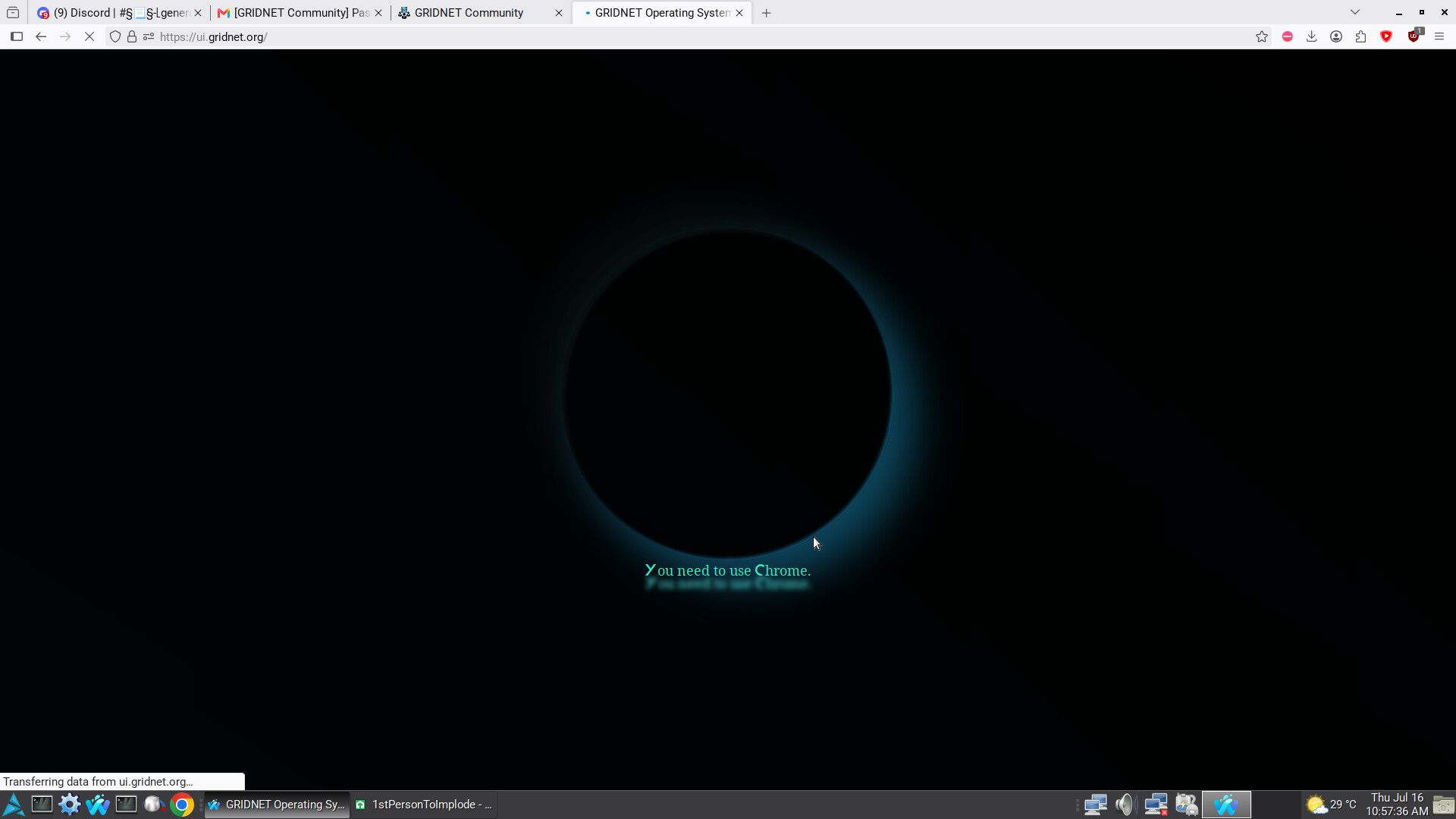The width and height of the screenshot is (1456, 819).
Task: Switch to 1stPersonToImplode taskbar window
Action: (x=425, y=805)
